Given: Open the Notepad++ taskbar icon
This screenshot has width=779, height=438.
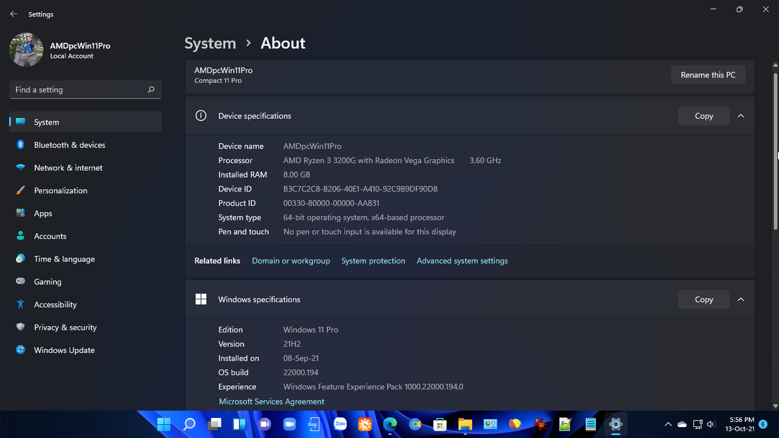Looking at the screenshot, I should coord(565,424).
